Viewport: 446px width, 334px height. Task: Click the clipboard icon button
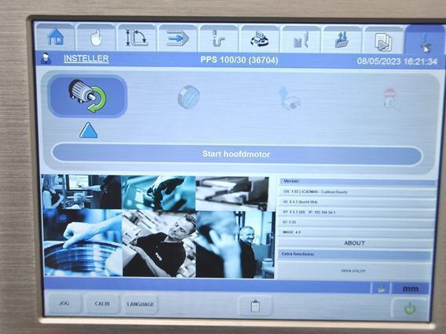(255, 306)
